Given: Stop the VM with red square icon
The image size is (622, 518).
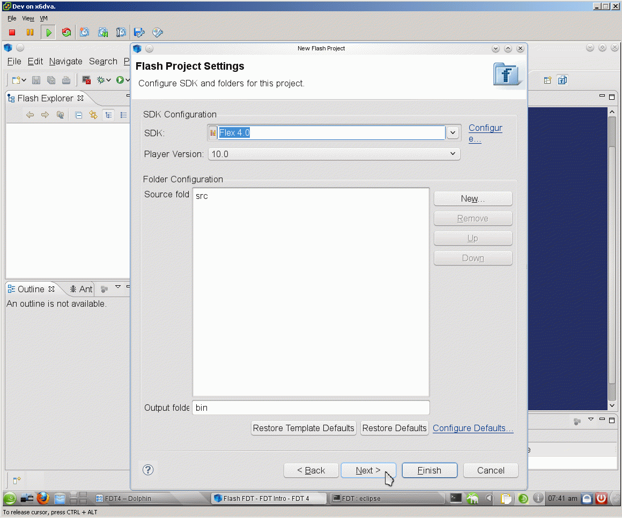Looking at the screenshot, I should (x=12, y=33).
